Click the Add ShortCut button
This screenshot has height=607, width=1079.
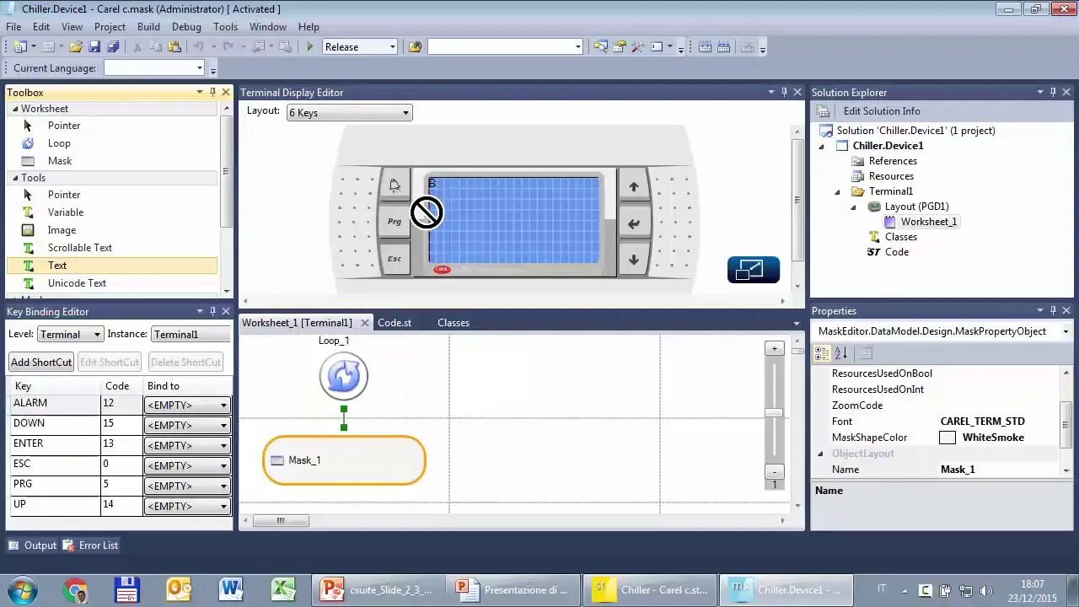pos(41,363)
